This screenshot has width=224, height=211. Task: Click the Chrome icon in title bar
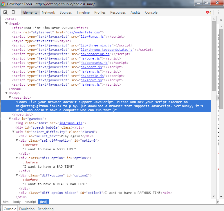coord(3,4)
